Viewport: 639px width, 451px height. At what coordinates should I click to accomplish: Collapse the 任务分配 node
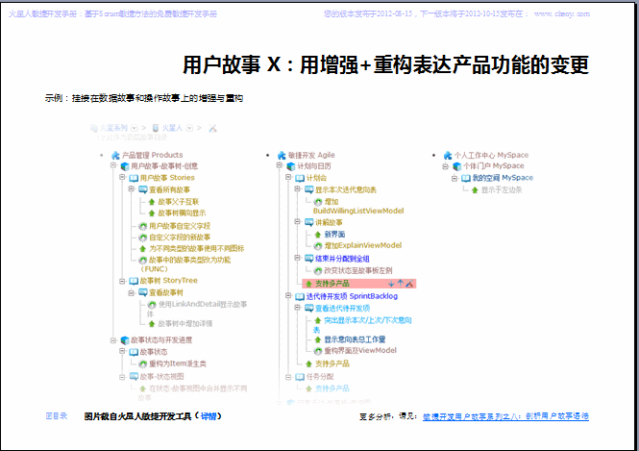(288, 377)
